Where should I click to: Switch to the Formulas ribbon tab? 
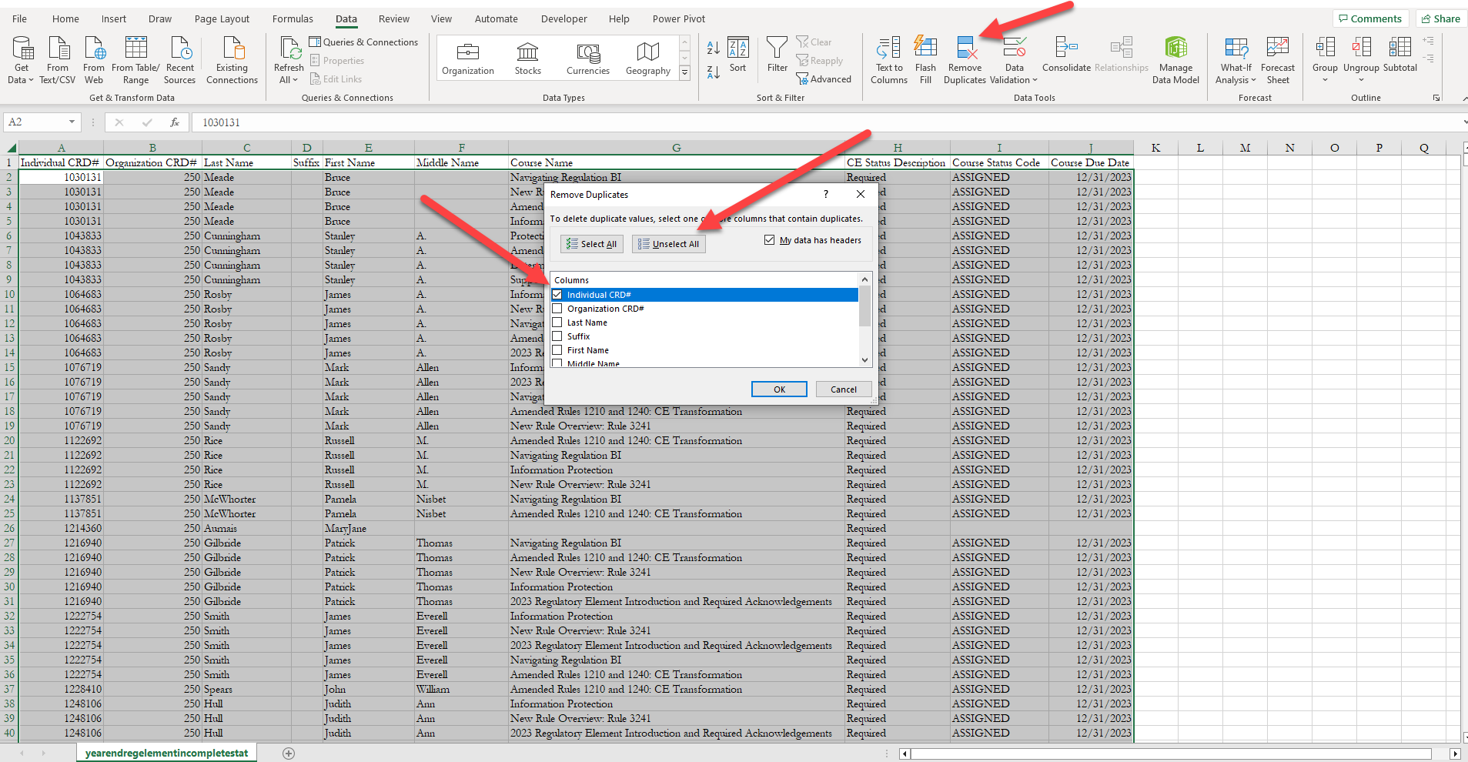coord(293,18)
